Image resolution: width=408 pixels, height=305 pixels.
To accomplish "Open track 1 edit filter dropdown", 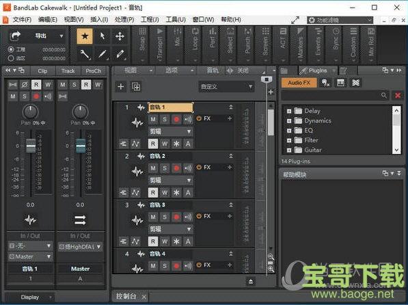I will click(x=170, y=131).
